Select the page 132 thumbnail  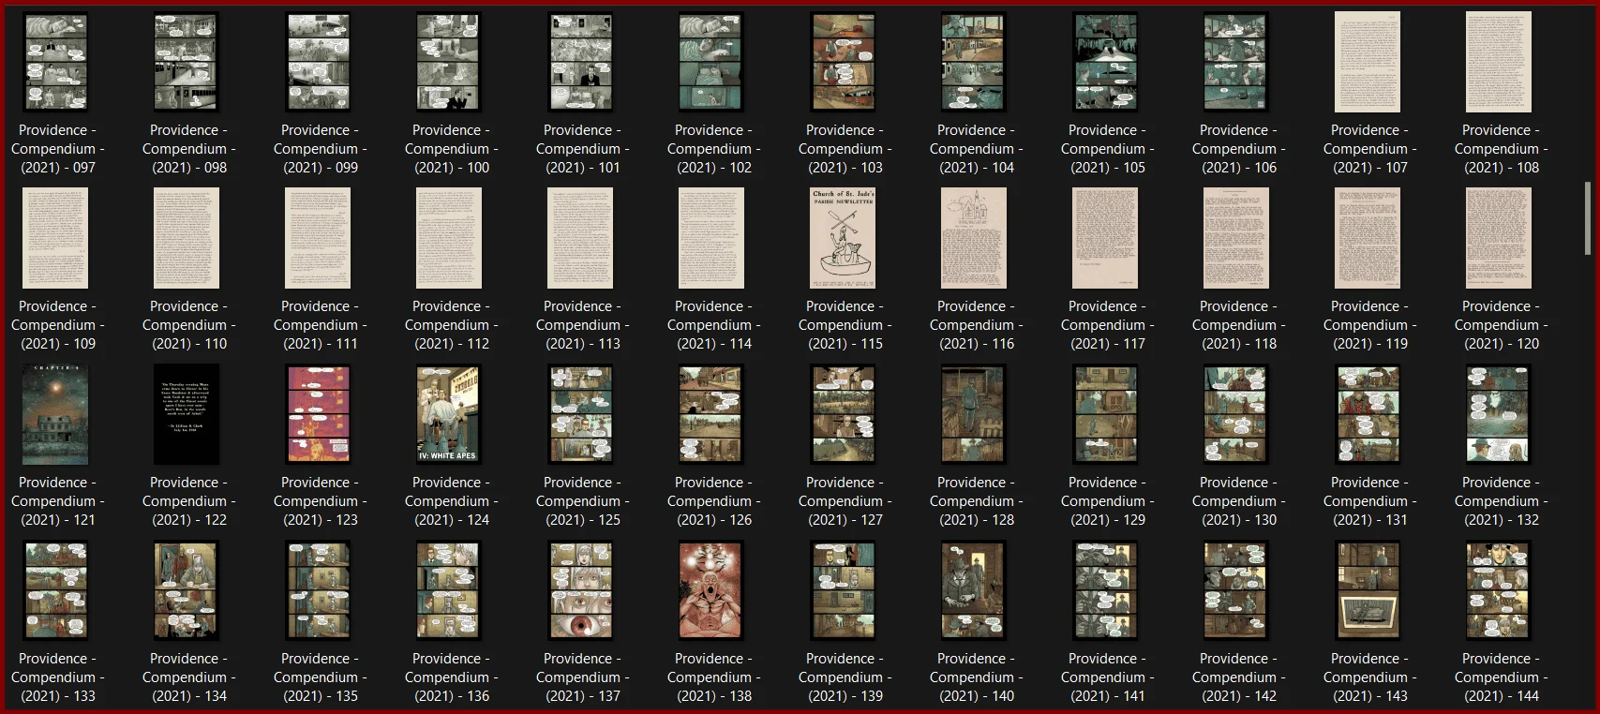[1499, 414]
